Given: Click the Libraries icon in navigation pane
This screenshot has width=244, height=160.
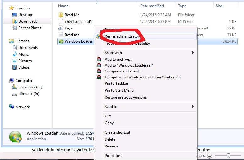Looking at the screenshot, I should (11, 41).
